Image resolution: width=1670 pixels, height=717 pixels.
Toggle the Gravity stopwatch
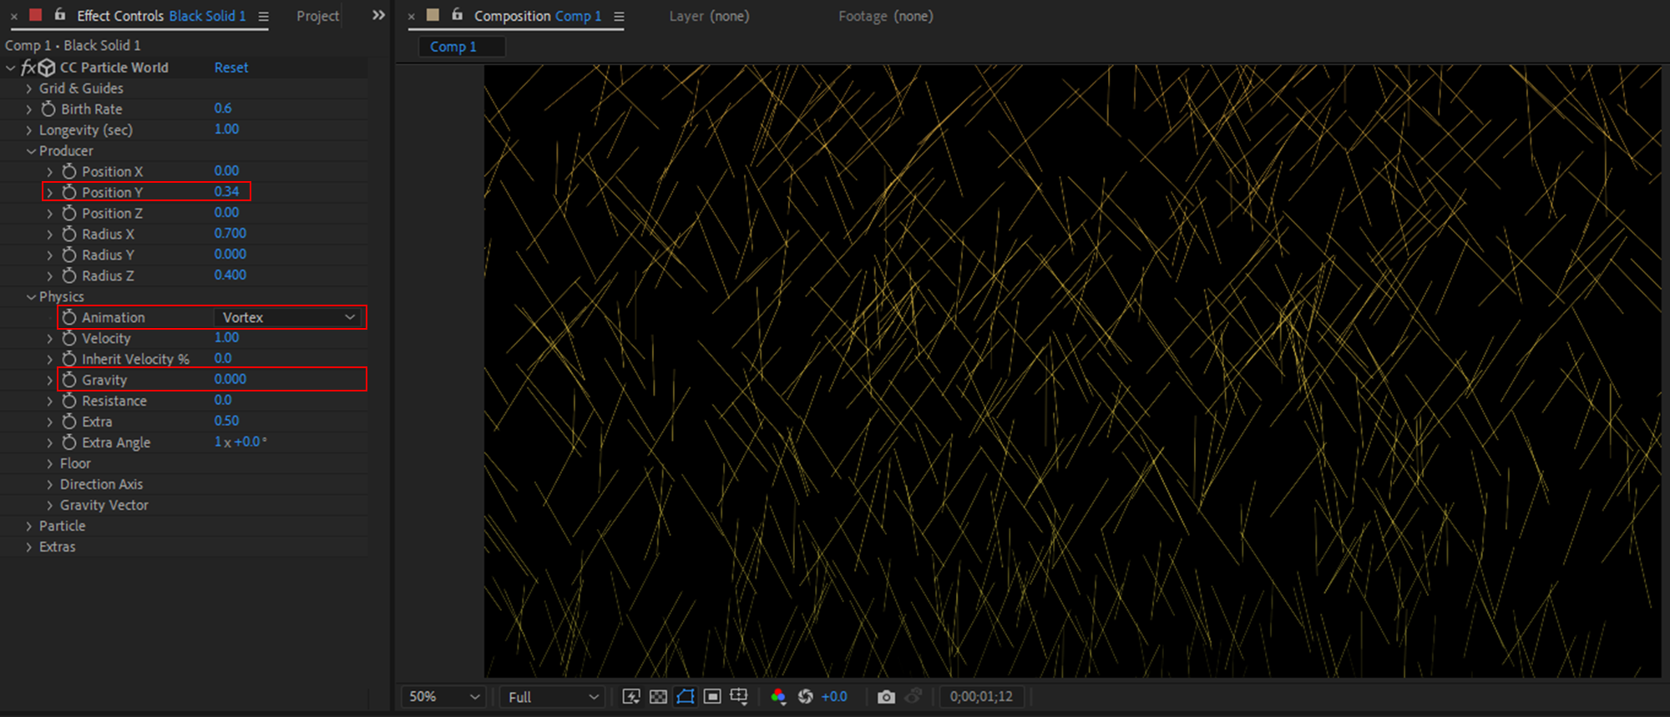tap(69, 380)
